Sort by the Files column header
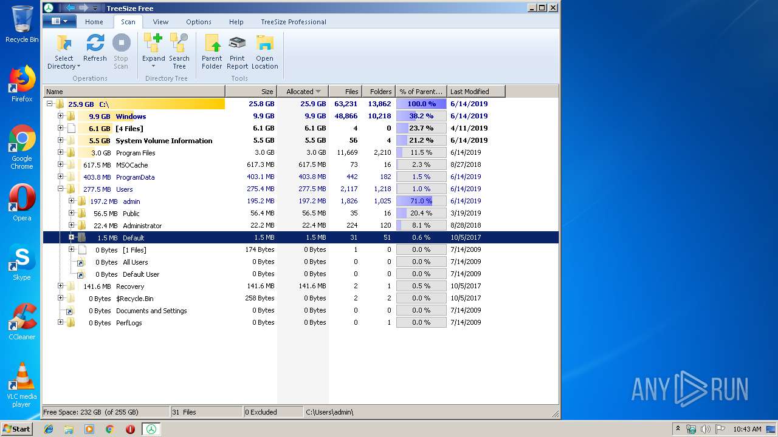This screenshot has width=778, height=437. point(345,91)
